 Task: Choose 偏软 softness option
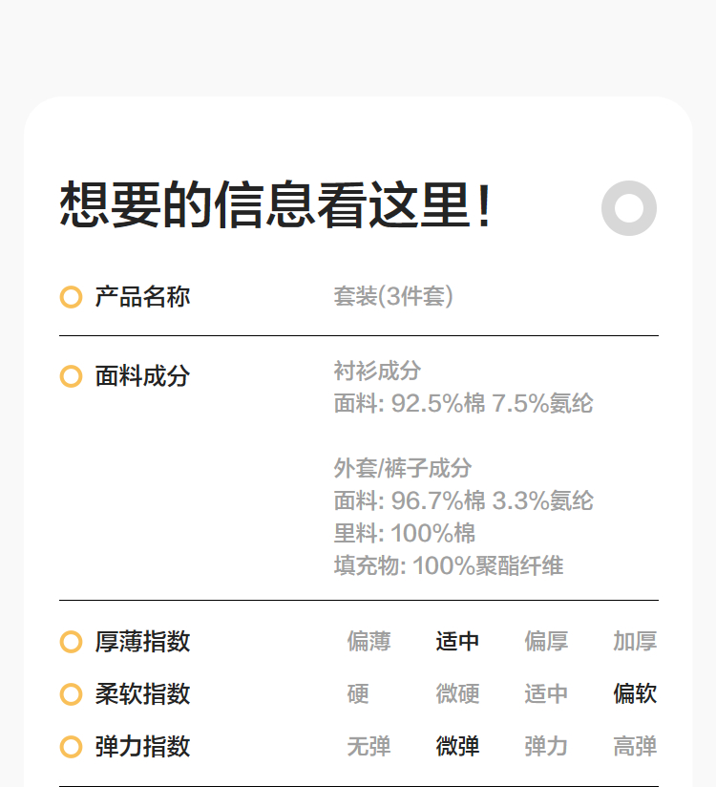pos(635,694)
